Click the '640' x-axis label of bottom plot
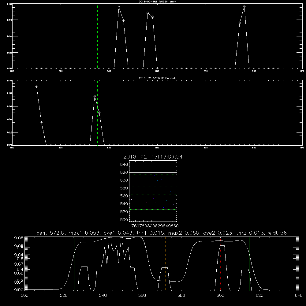 299,296
